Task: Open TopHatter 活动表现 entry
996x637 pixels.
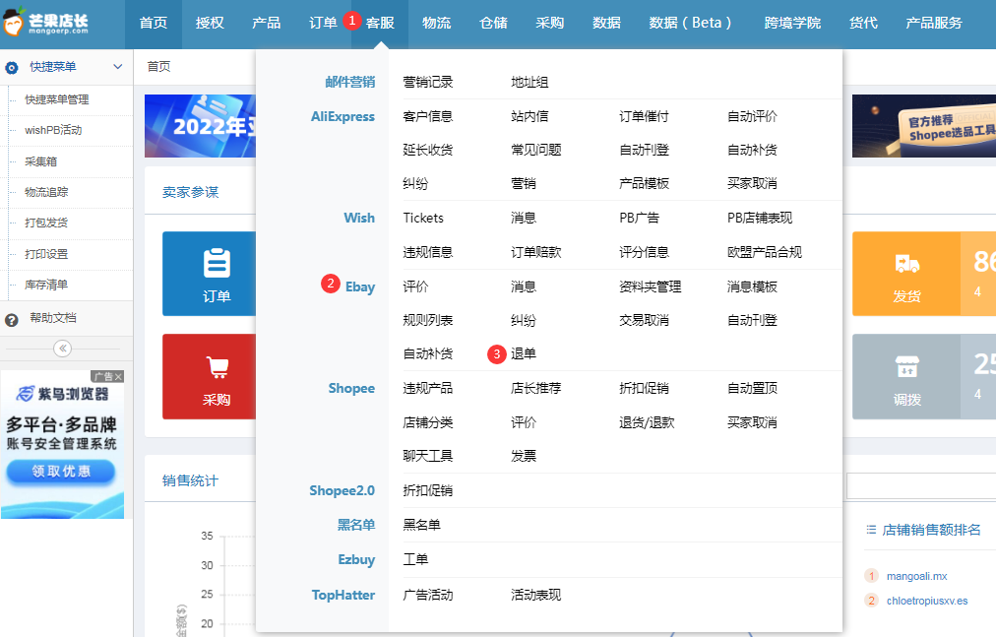Action: click(535, 595)
